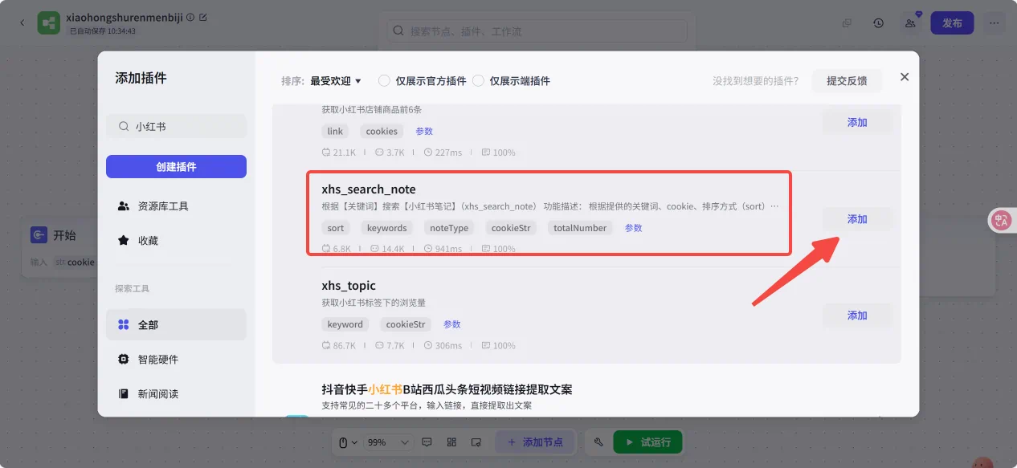
Task: Close the 添加插件 dialog
Action: (905, 77)
